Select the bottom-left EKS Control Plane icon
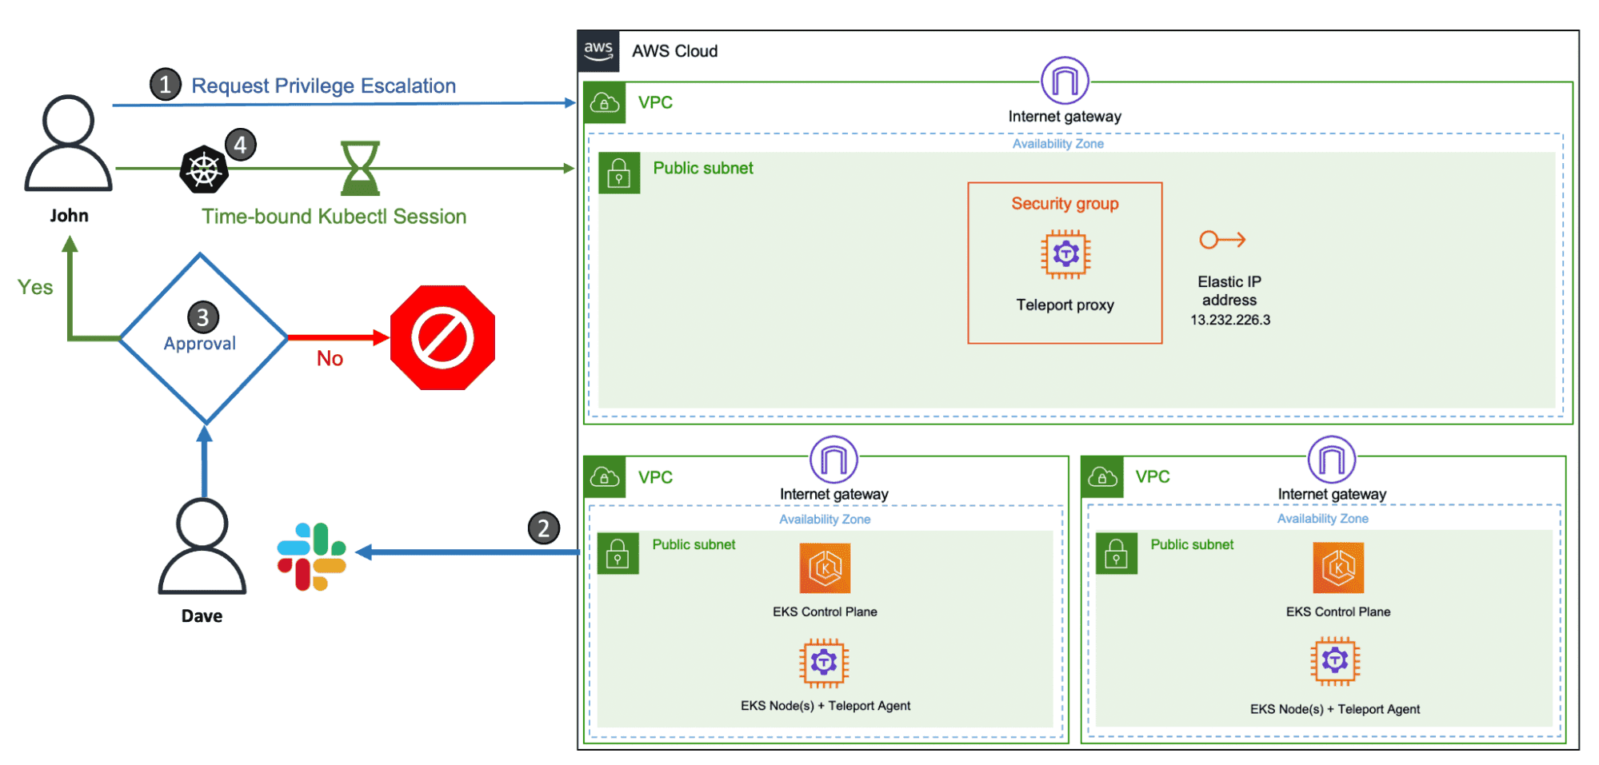 [825, 568]
